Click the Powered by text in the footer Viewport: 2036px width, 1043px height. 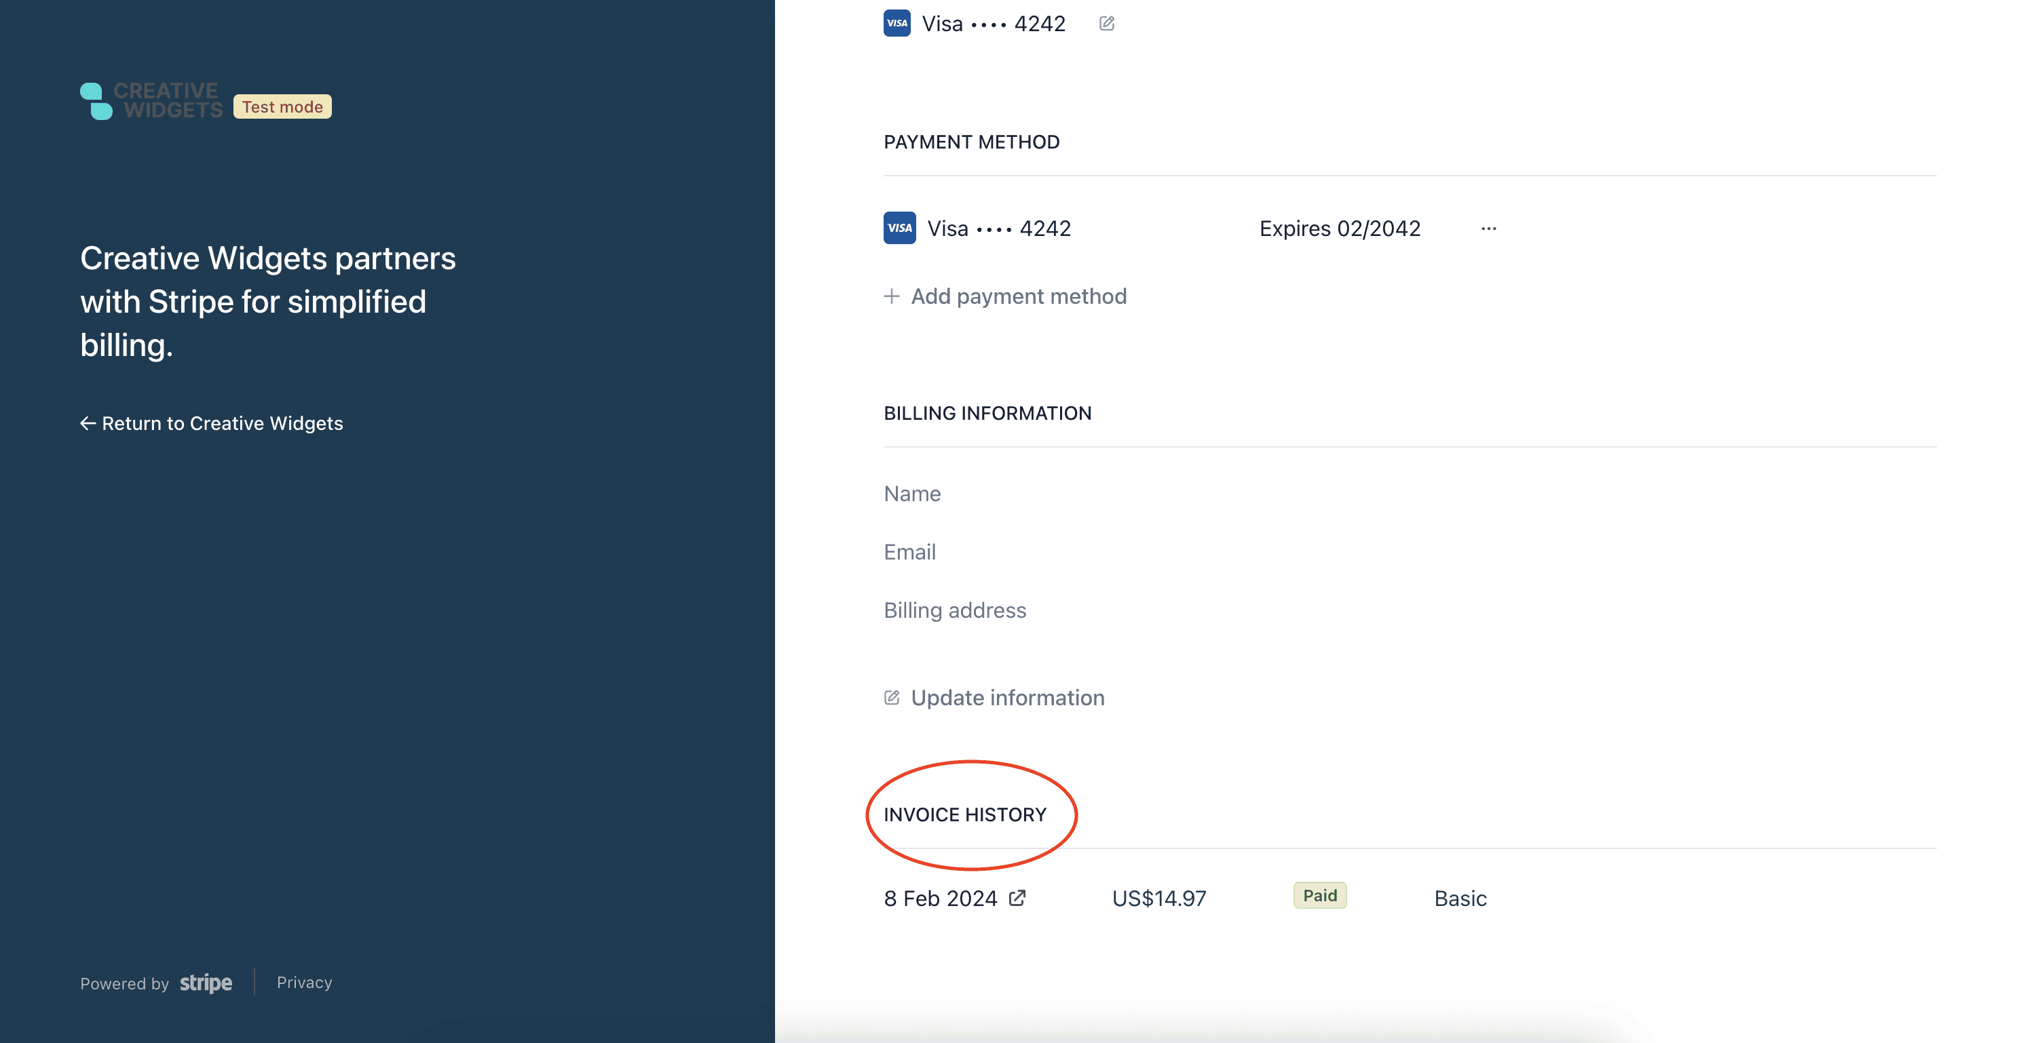124,983
